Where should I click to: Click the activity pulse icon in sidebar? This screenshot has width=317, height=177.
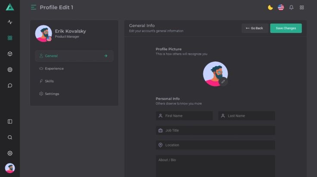point(10,22)
